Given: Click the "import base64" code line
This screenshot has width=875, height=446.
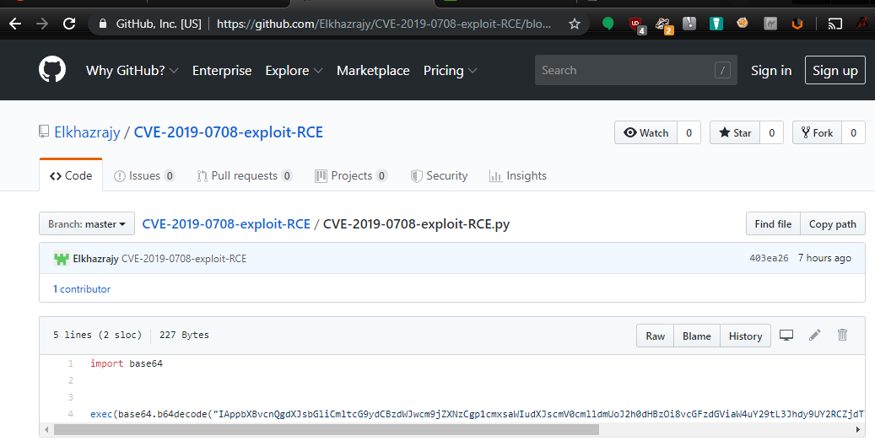Looking at the screenshot, I should coord(127,363).
